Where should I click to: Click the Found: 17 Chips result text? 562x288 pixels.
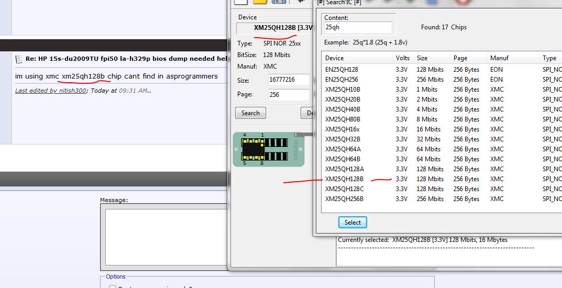pos(444,27)
